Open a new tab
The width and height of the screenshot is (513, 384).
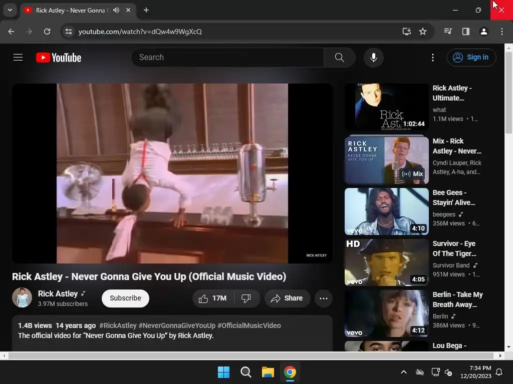[x=146, y=10]
